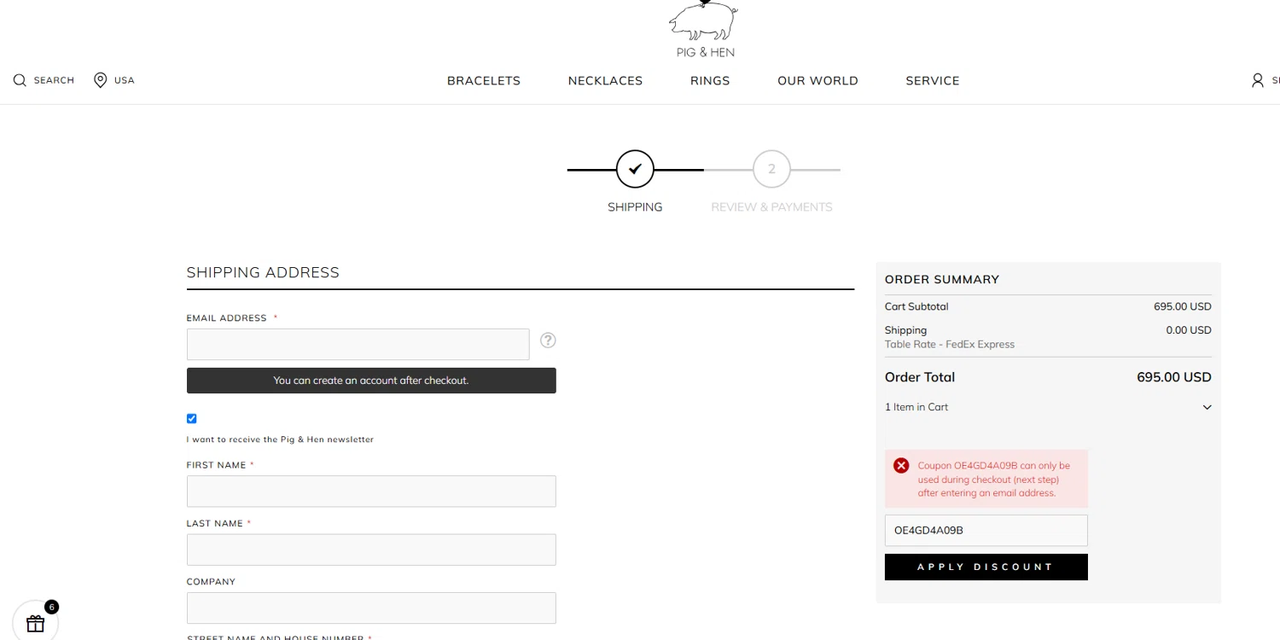
Task: Click the red error icon in coupon message
Action: pos(901,466)
